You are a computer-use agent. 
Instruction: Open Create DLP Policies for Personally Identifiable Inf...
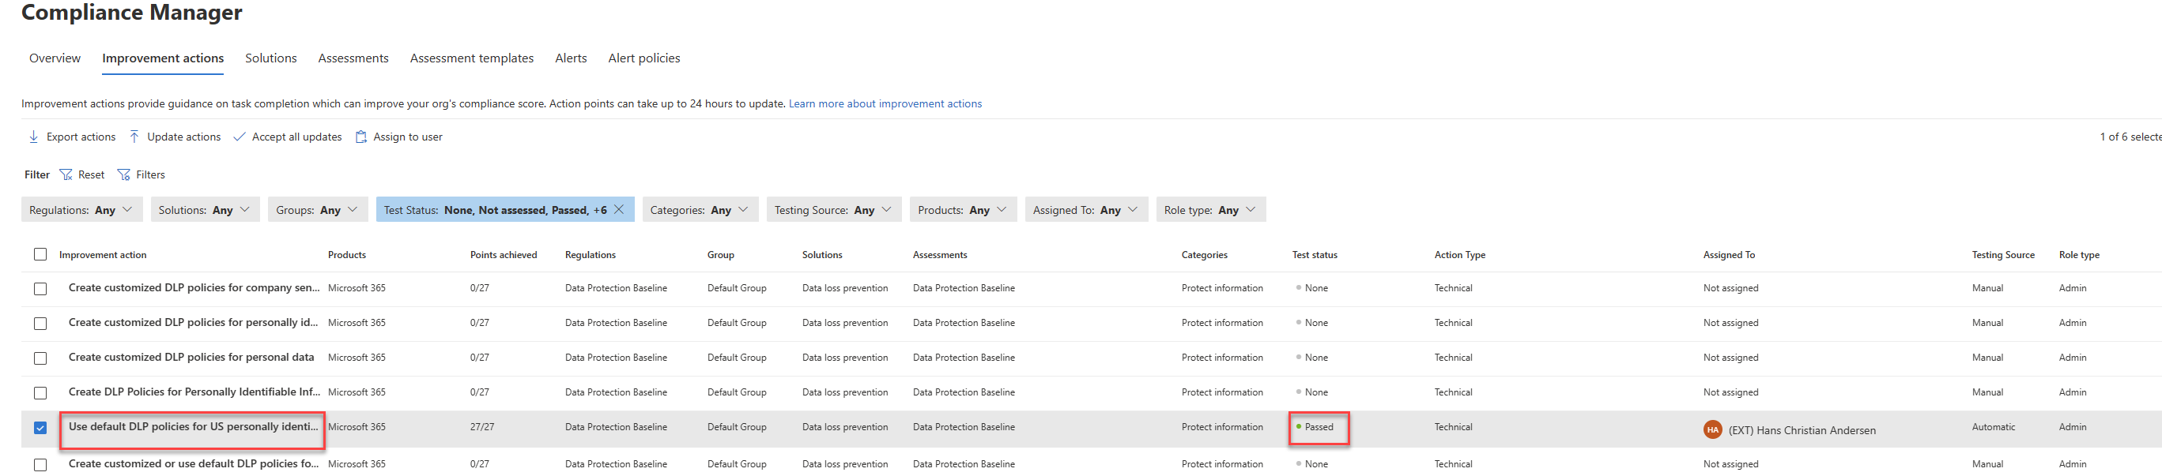click(194, 392)
